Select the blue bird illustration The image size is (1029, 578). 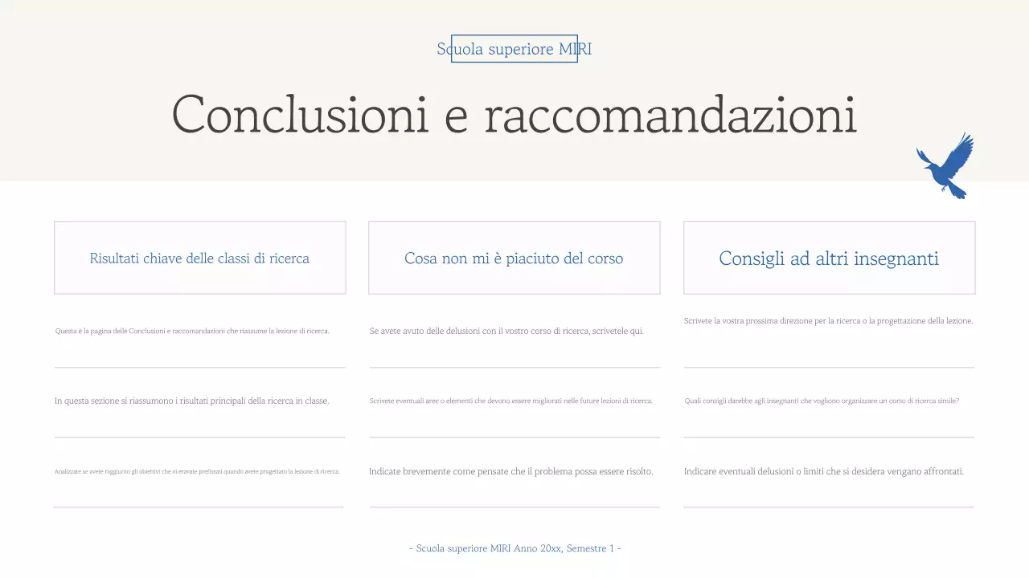945,163
